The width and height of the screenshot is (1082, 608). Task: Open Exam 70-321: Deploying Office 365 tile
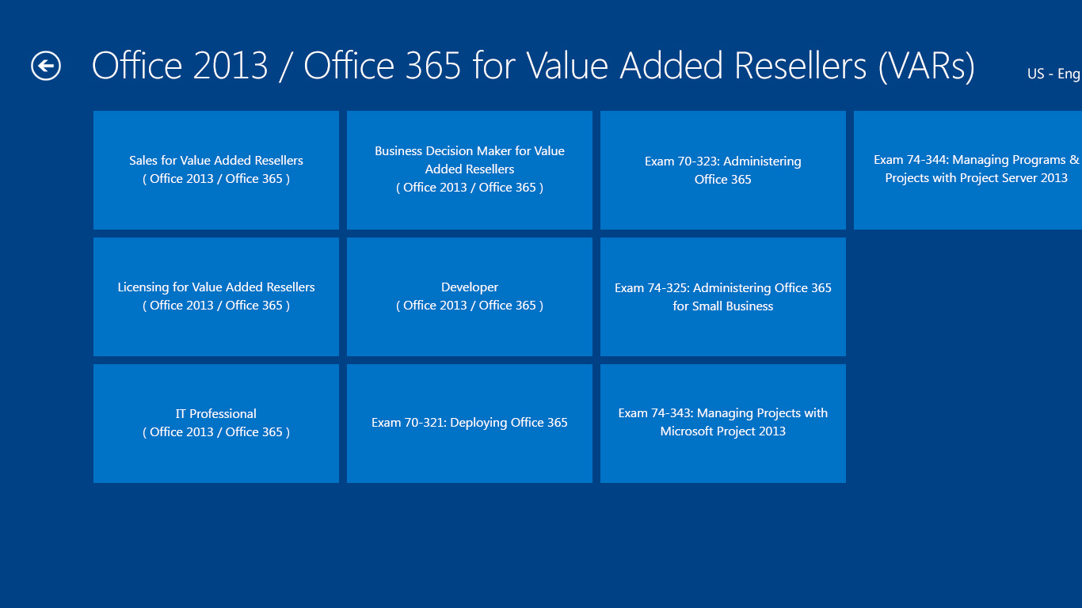470,424
